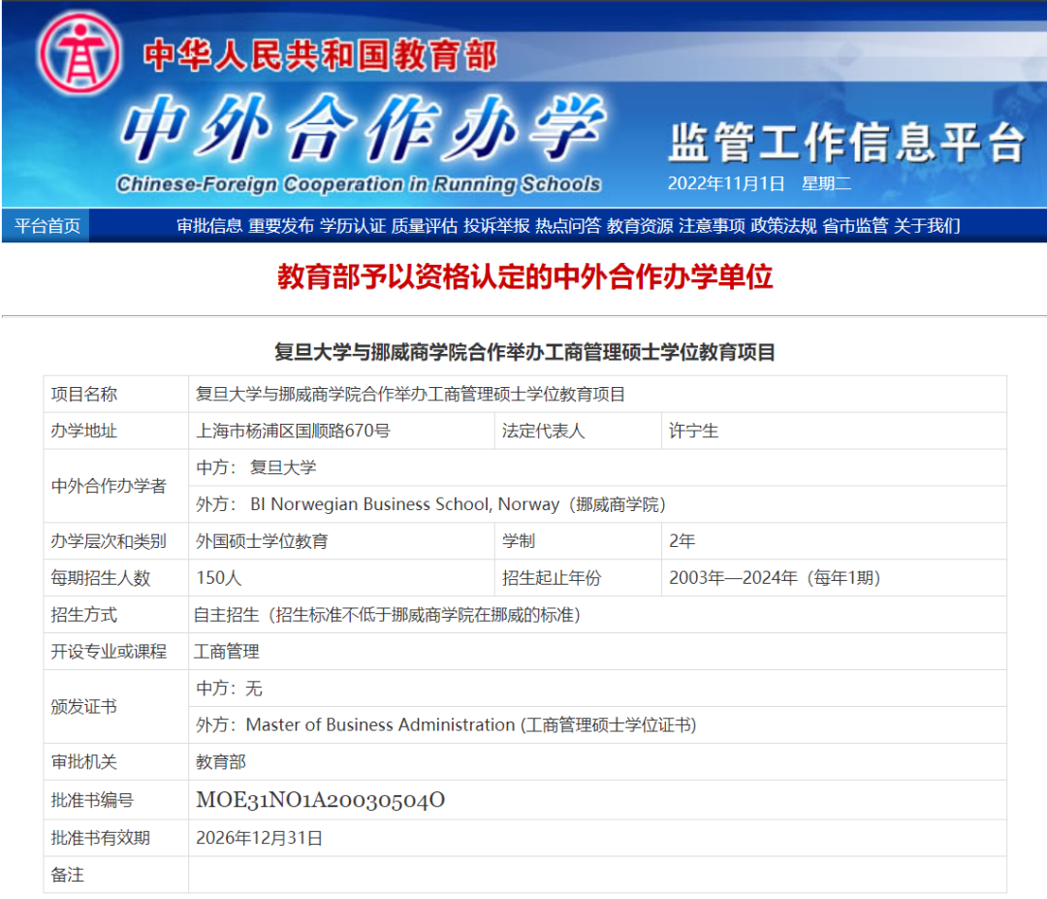1047x899 pixels.
Task: Select the 备注 label cell
Action: click(x=116, y=875)
